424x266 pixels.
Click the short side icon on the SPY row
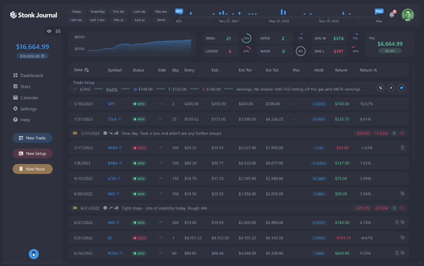(160, 104)
